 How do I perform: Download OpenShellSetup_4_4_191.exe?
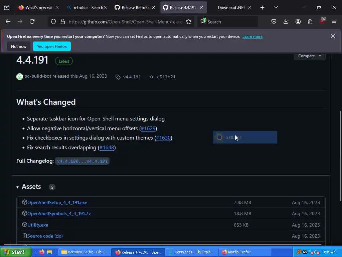click(57, 202)
